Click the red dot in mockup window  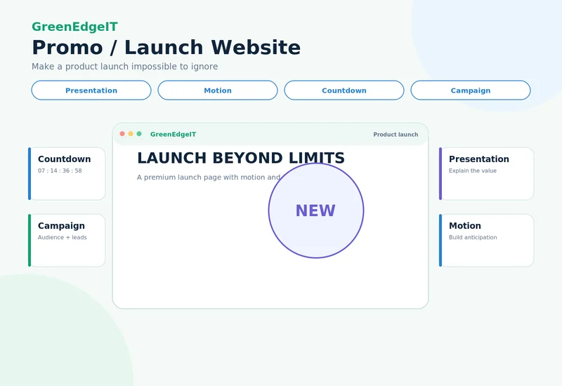[x=122, y=133]
